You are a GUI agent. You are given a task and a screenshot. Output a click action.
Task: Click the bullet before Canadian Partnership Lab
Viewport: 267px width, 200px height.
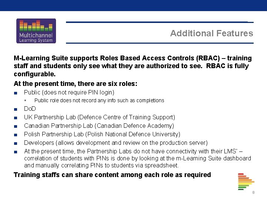pos(16,126)
